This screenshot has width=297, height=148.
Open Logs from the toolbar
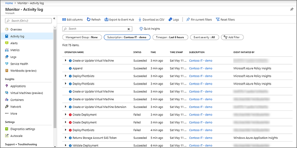[x=173, y=19]
